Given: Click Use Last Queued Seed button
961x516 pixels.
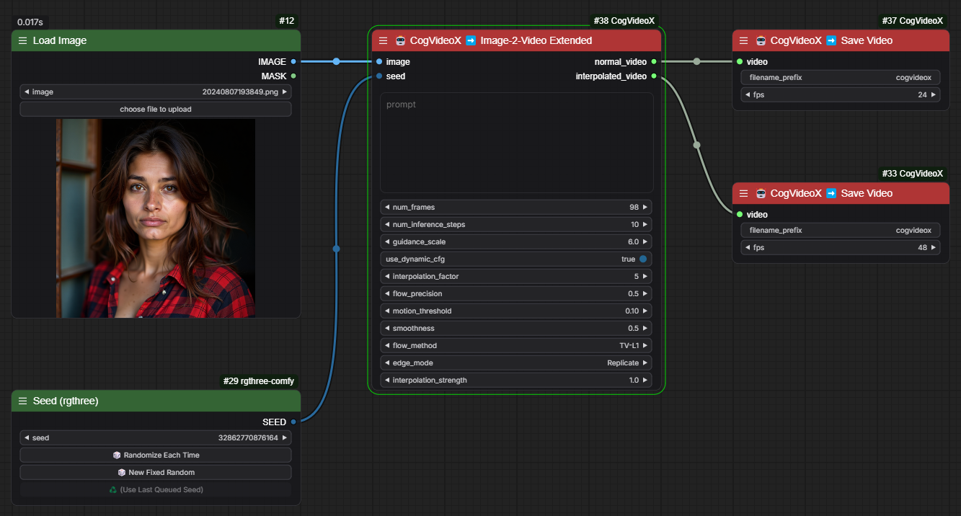Looking at the screenshot, I should click(x=156, y=490).
